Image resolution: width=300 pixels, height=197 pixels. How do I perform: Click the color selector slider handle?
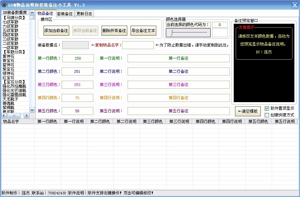[170, 33]
